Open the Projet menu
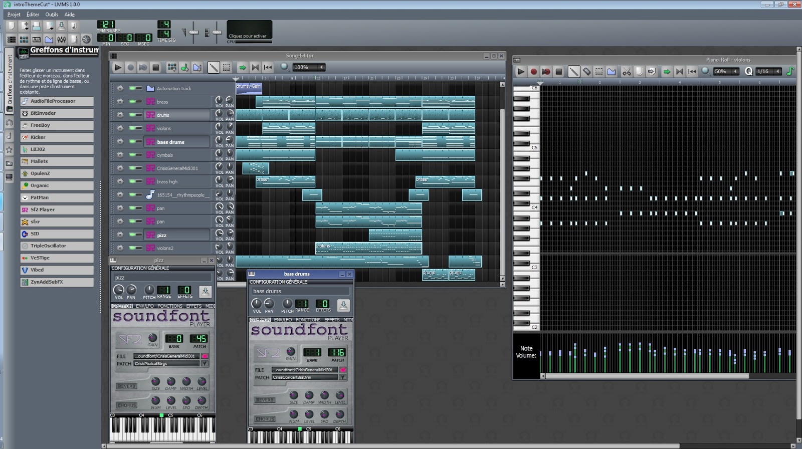This screenshot has width=802, height=449. [14, 15]
